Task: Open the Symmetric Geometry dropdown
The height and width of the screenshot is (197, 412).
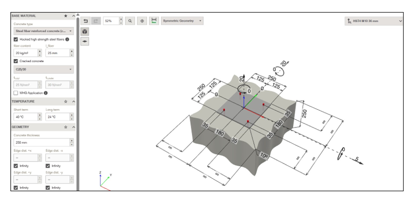Action: click(182, 21)
